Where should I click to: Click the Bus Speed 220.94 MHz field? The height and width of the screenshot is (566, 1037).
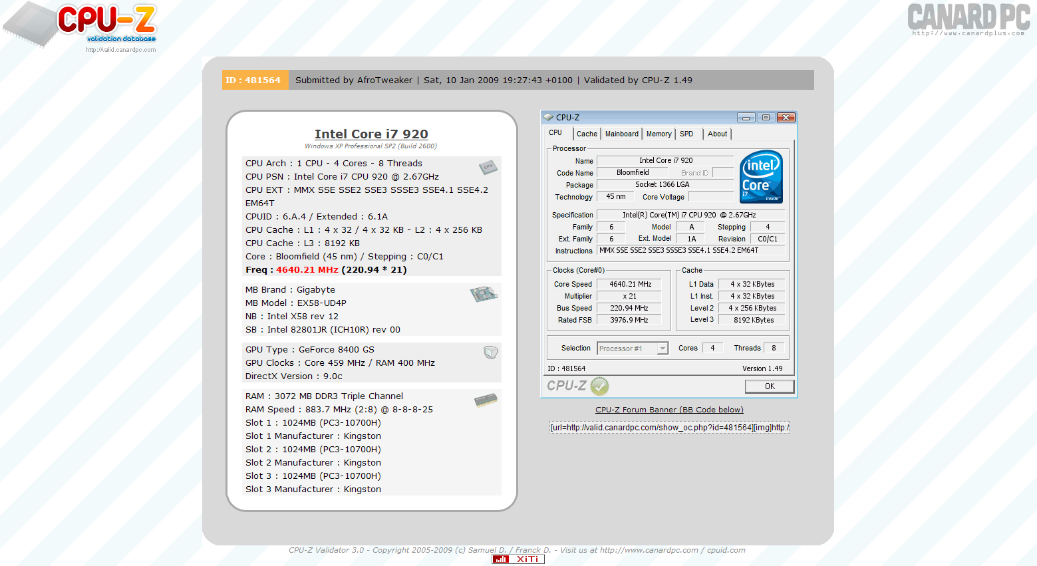[x=629, y=308]
